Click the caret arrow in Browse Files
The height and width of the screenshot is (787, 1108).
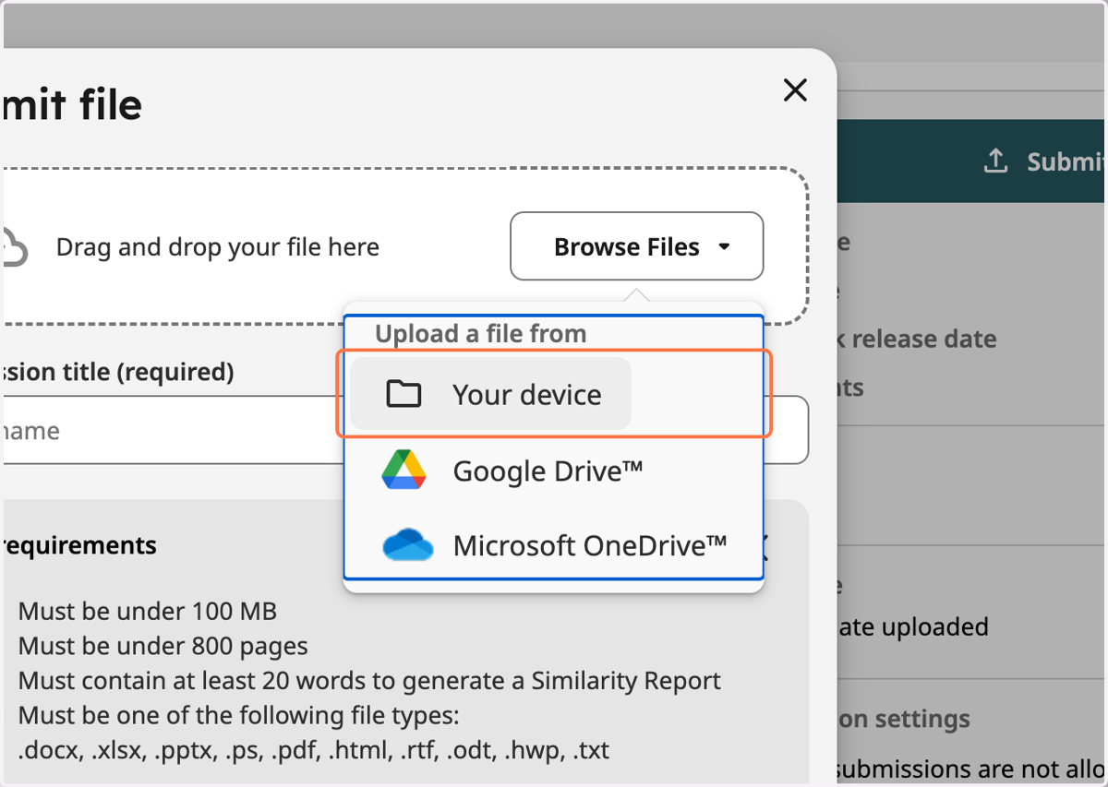click(724, 246)
